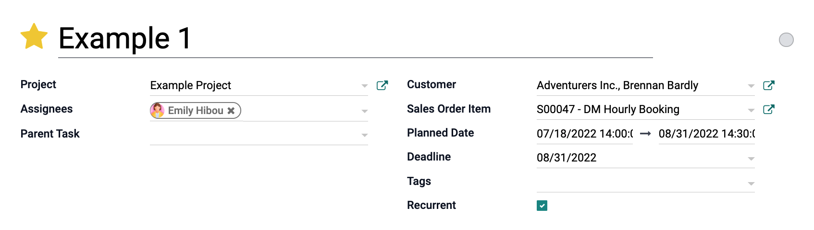
Task: Click the grey kanban state circle
Action: tap(786, 40)
